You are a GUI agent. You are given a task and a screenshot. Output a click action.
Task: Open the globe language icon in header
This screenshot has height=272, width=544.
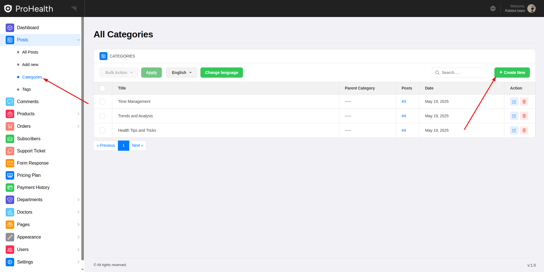tap(493, 8)
